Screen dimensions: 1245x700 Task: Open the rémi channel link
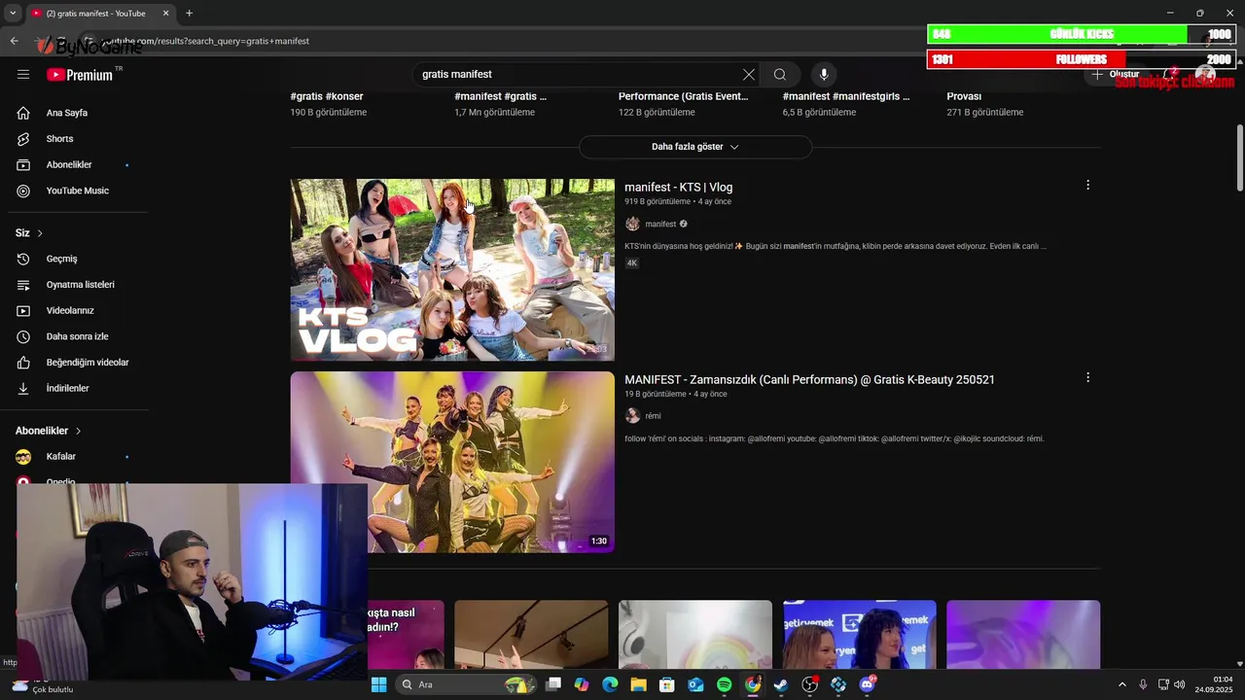(653, 416)
